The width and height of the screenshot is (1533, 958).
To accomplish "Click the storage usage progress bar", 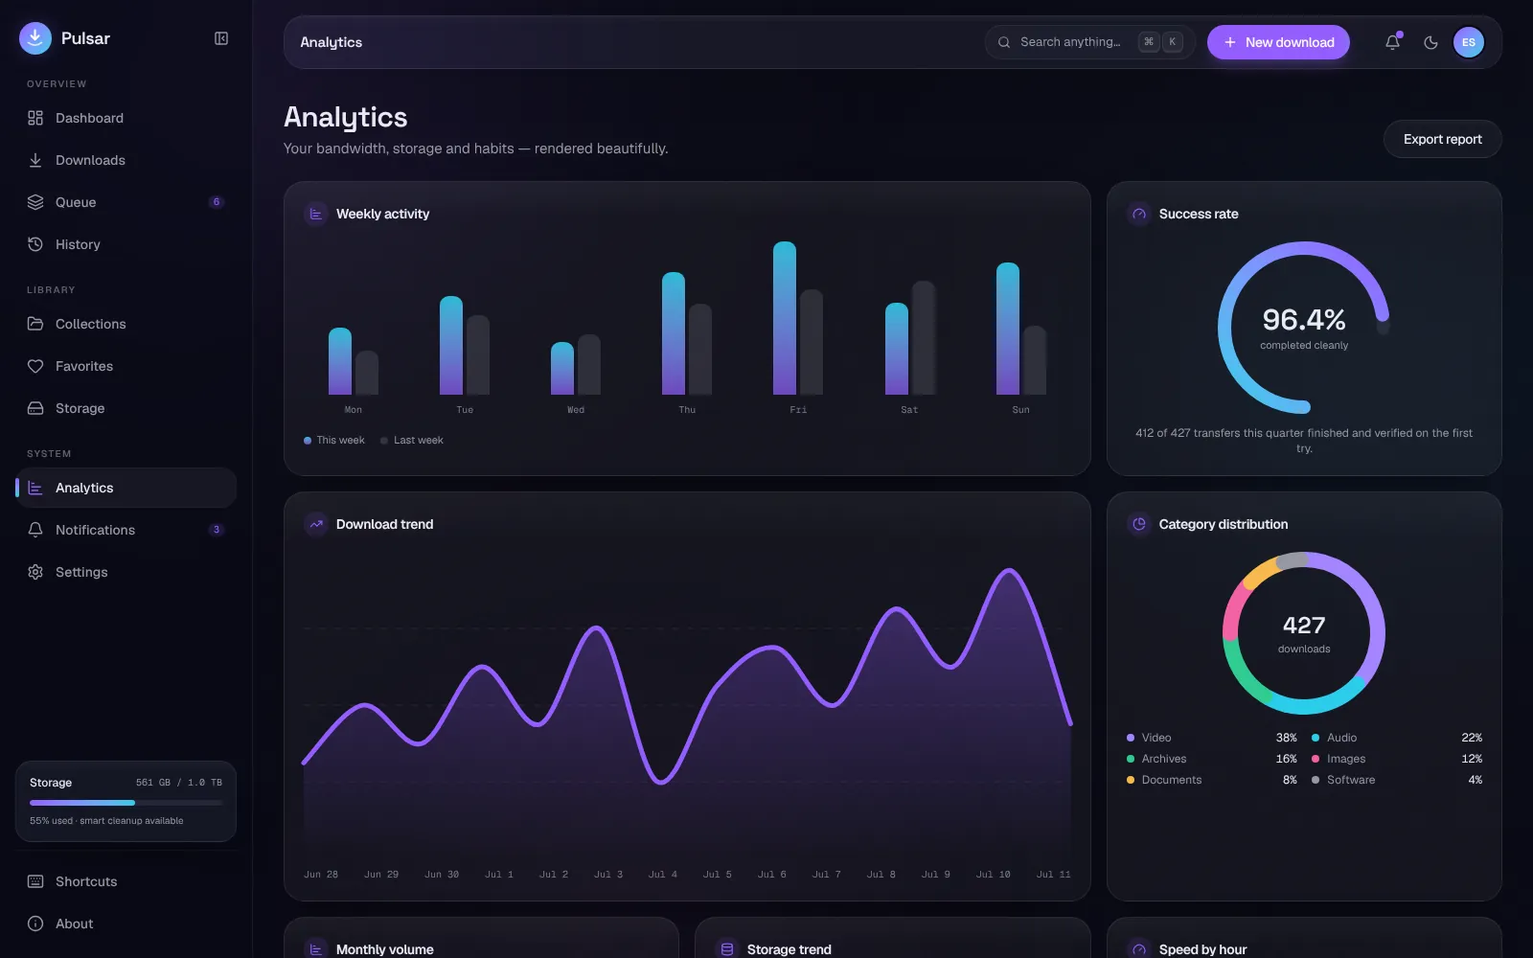I will click(126, 803).
